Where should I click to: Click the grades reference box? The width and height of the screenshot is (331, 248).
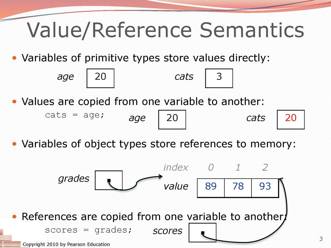(109, 180)
